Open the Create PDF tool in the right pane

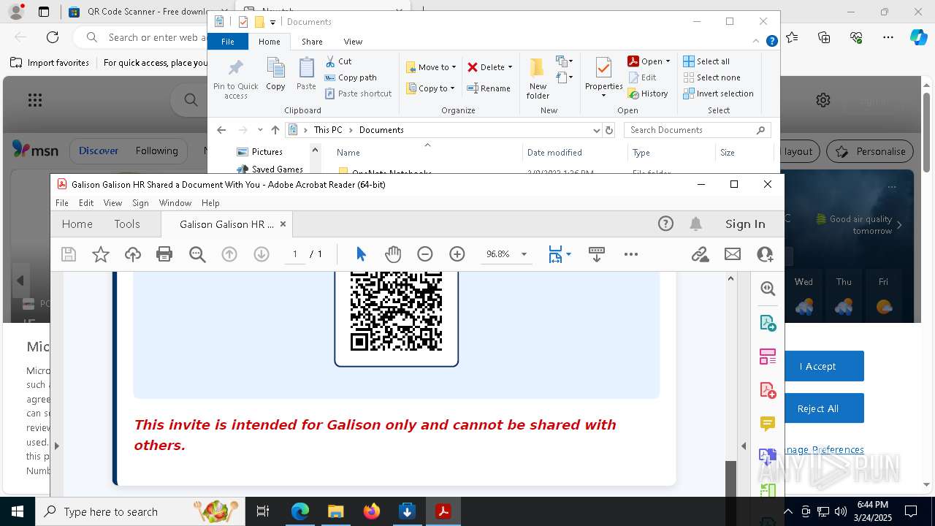(768, 390)
